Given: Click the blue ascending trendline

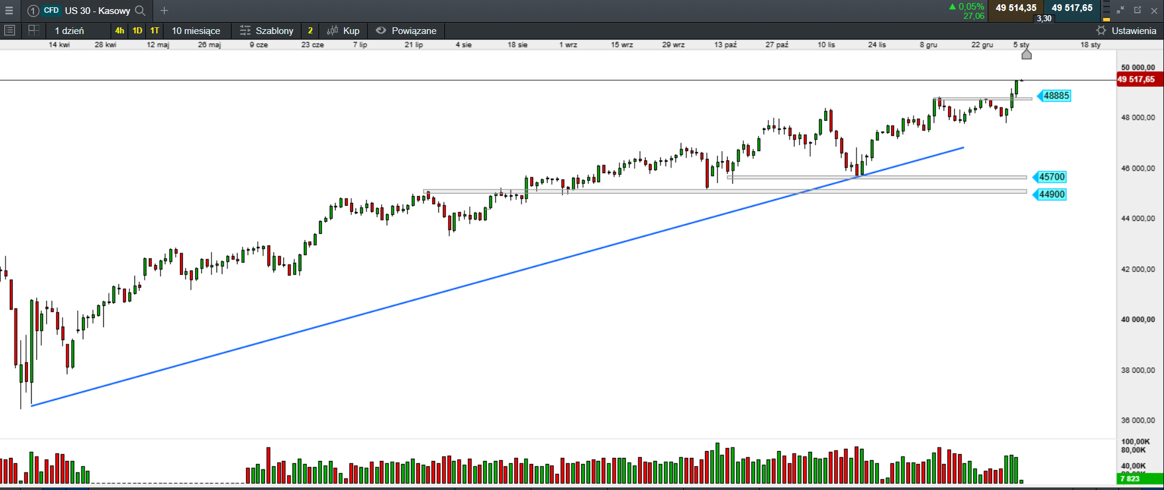Looking at the screenshot, I should [497, 276].
